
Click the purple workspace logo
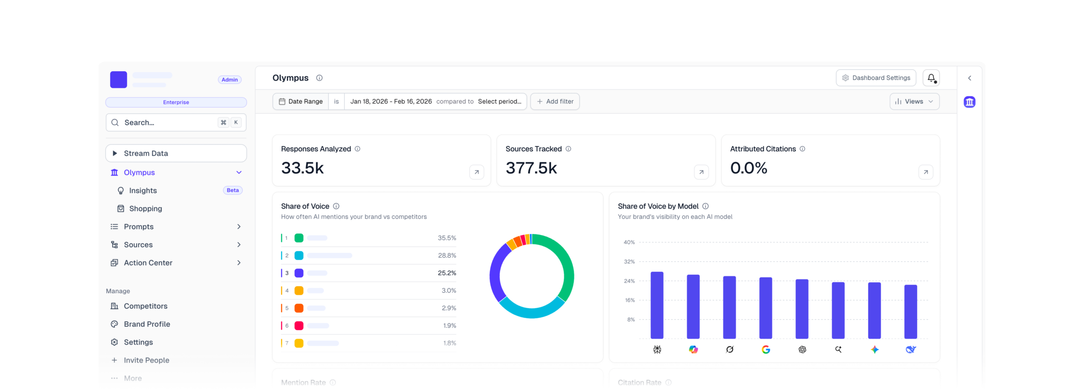(x=119, y=79)
